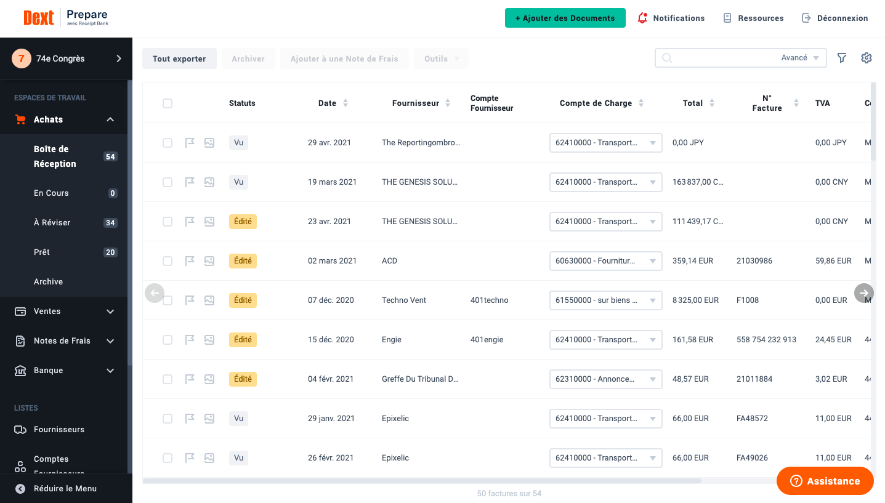View the image of the Techno Vent invoice
This screenshot has height=503, width=885.
click(x=209, y=300)
